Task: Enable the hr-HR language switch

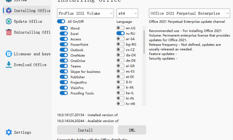Action: pos(121,103)
